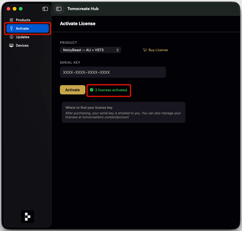Close the window with red button
The width and height of the screenshot is (242, 231).
click(8, 9)
